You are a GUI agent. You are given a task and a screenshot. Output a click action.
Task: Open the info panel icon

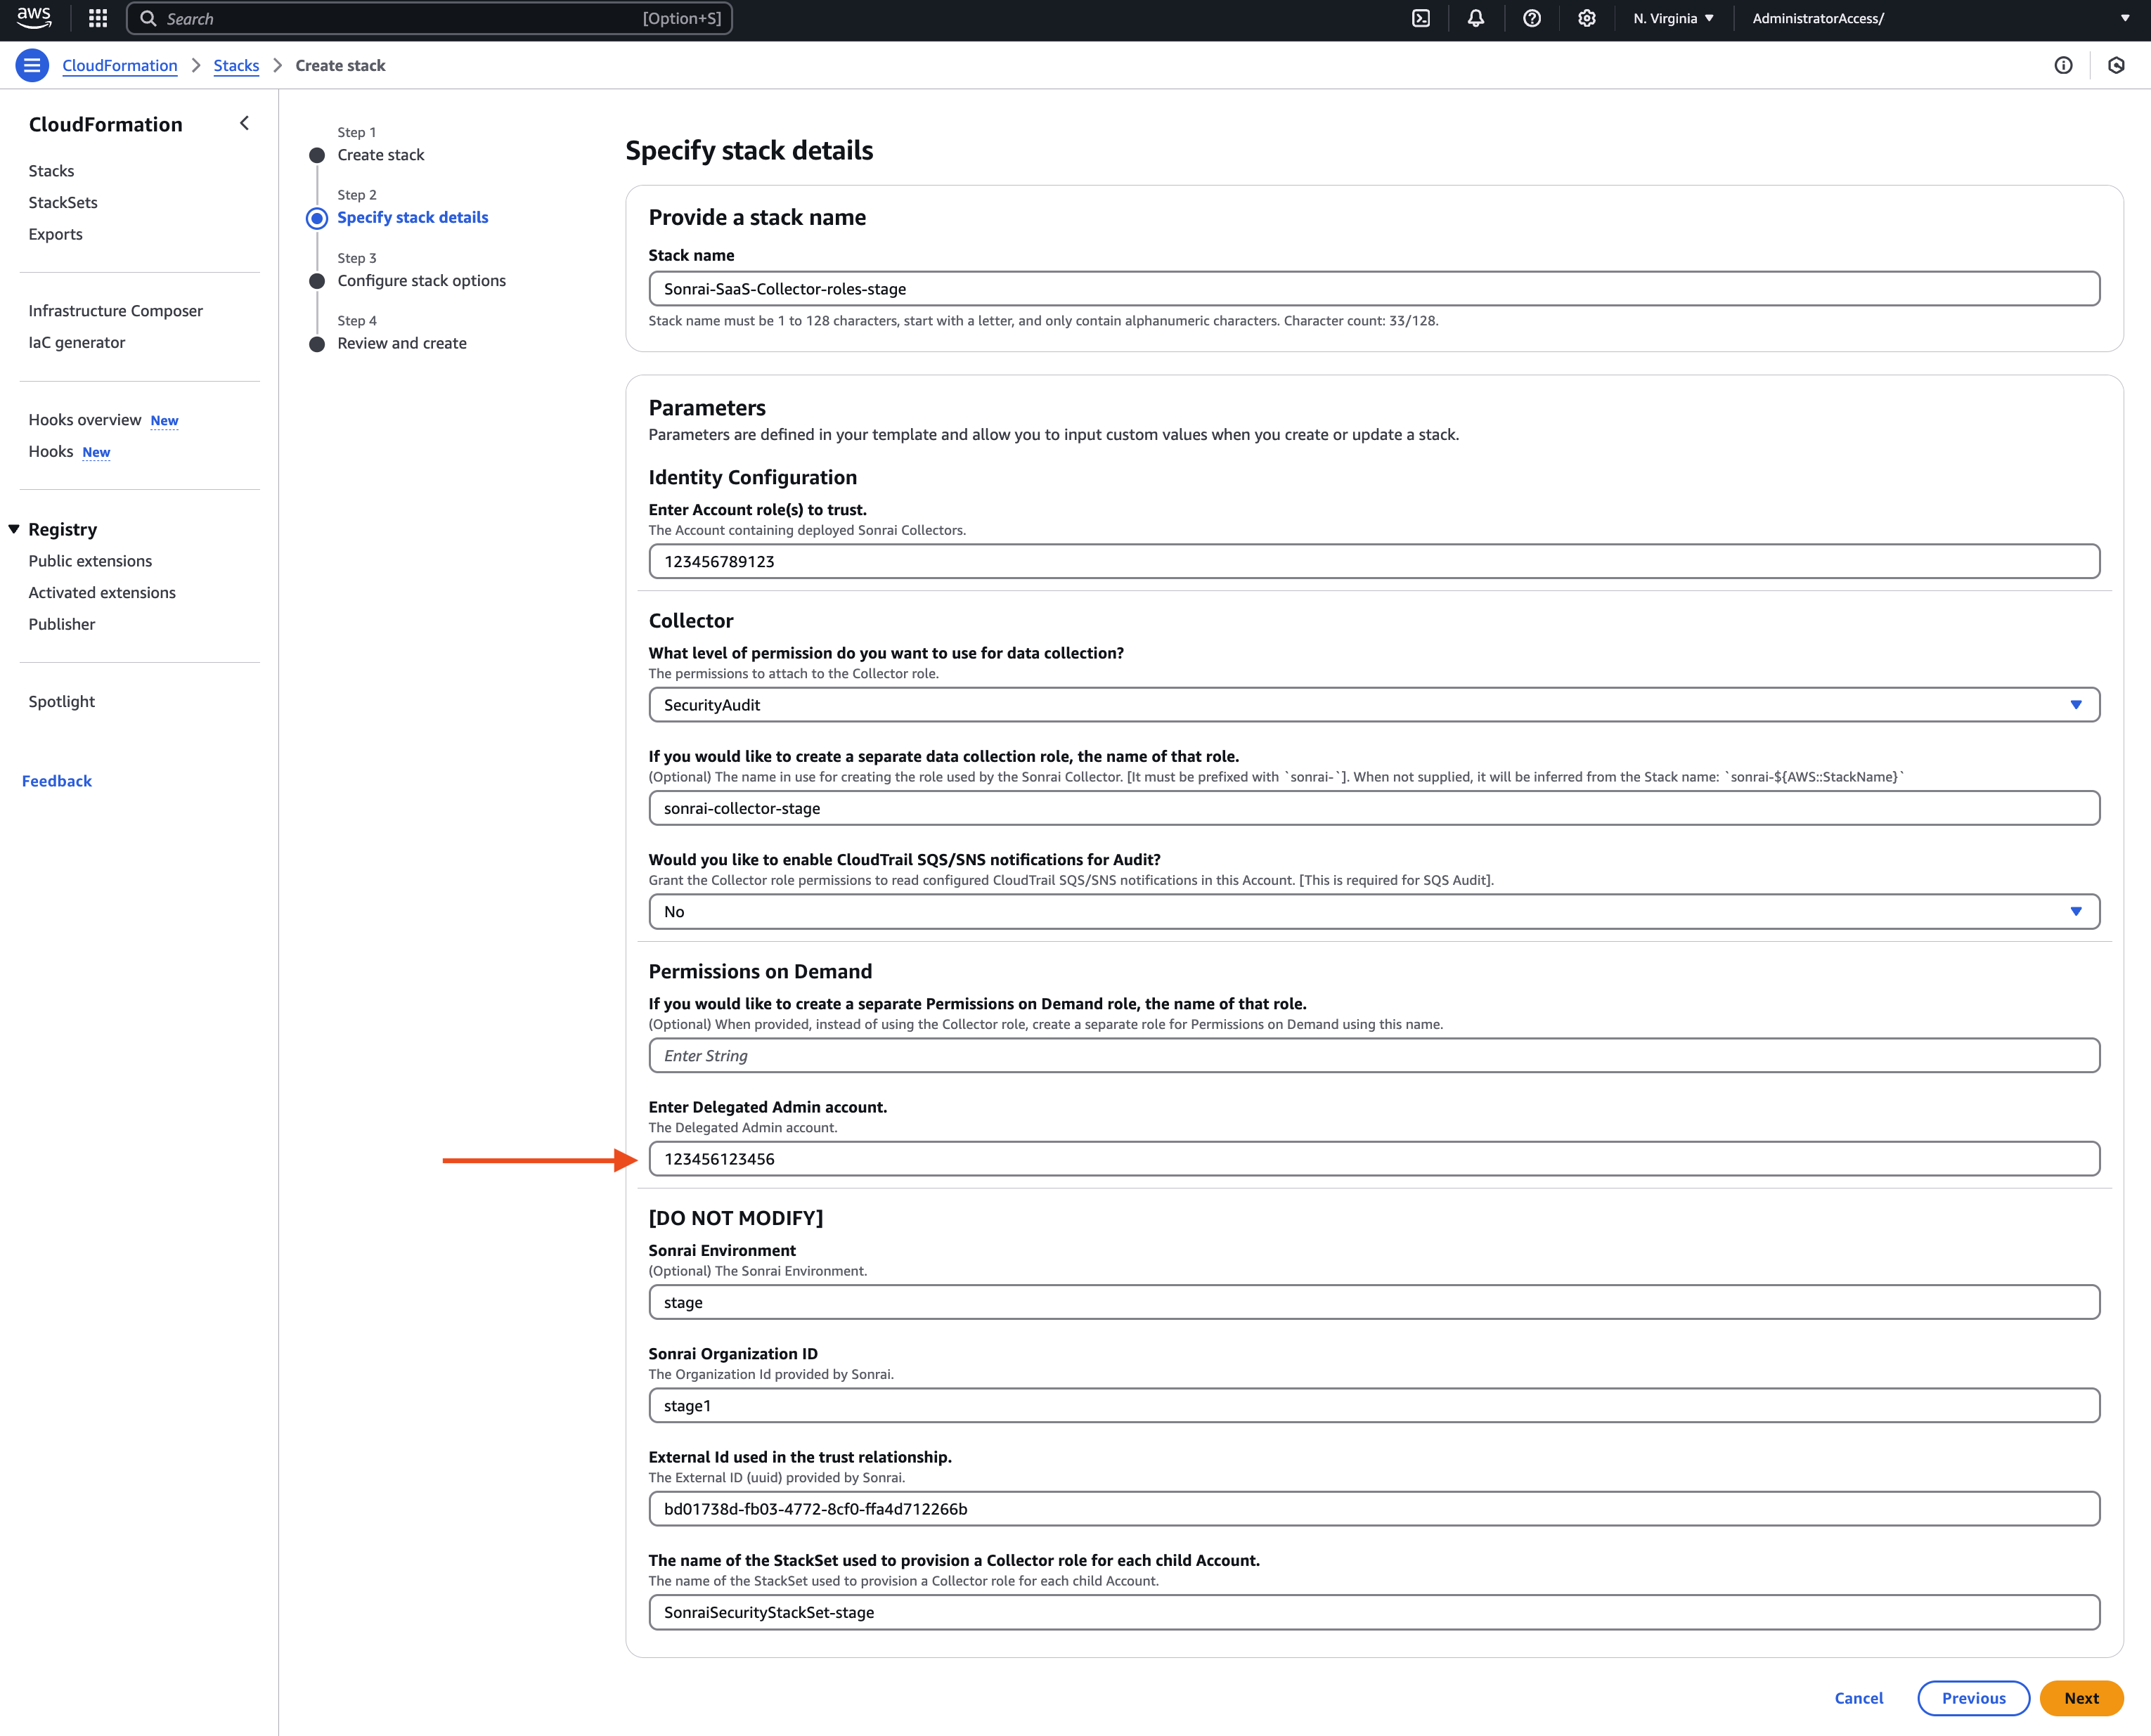[x=2063, y=65]
